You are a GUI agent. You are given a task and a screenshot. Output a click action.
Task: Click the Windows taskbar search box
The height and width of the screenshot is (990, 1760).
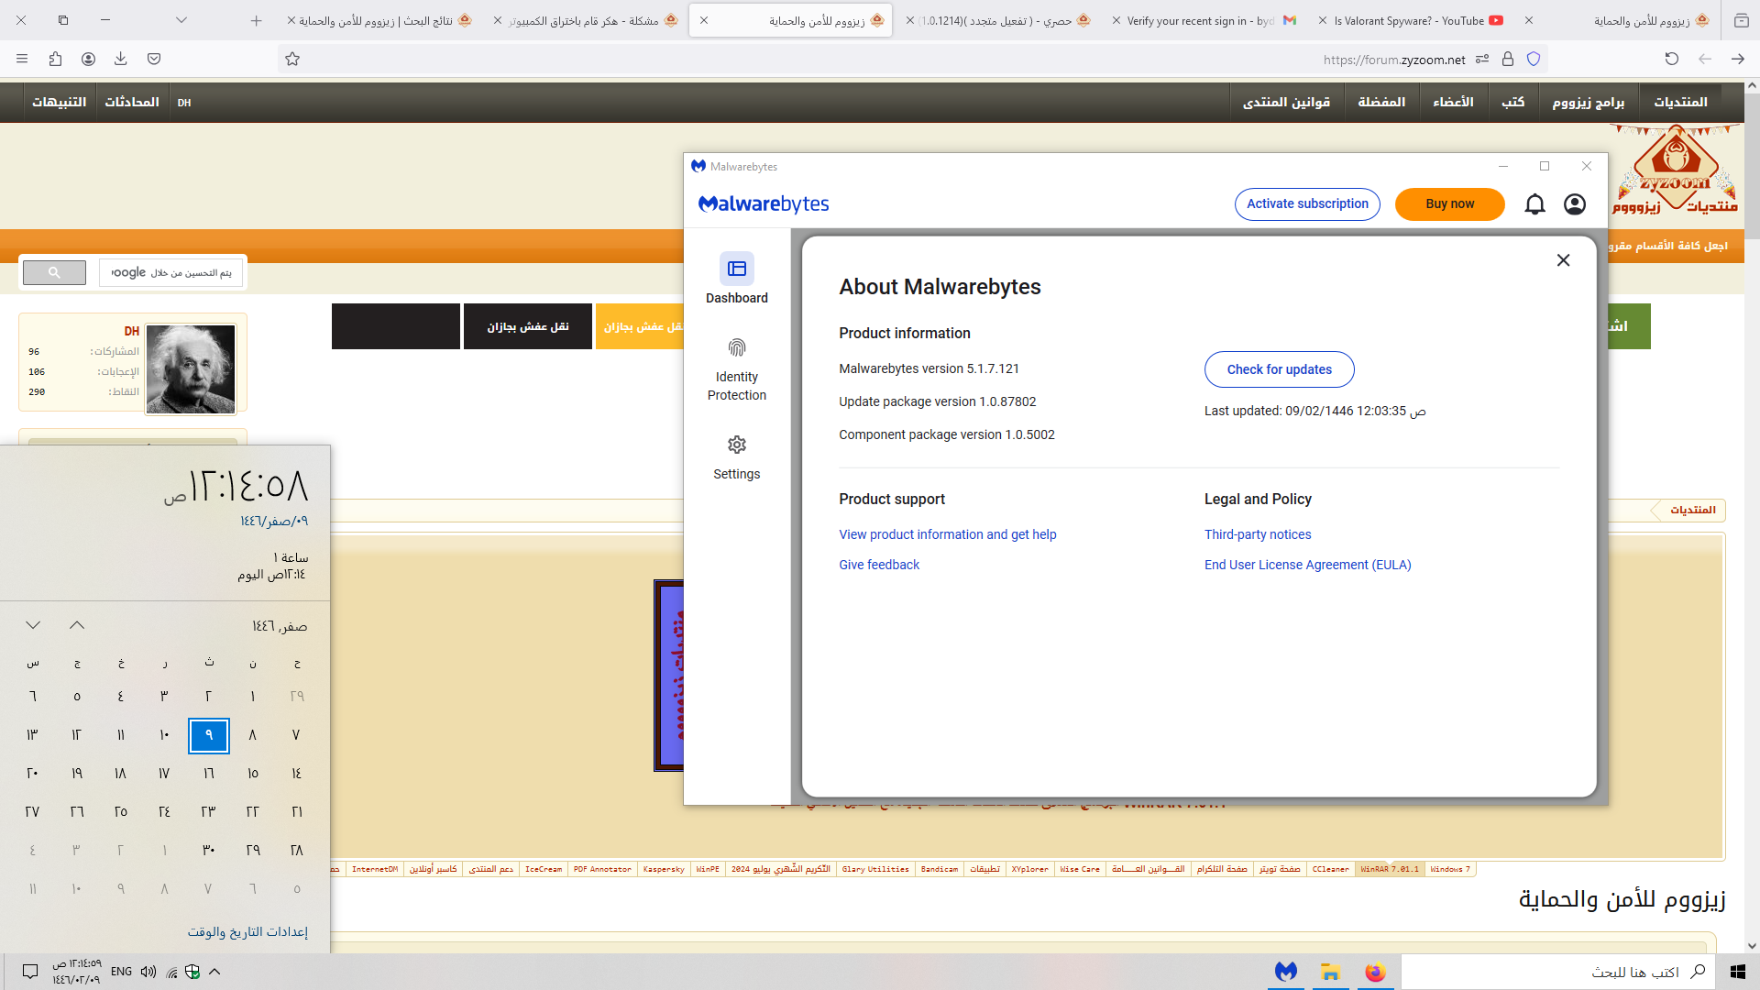[1558, 972]
